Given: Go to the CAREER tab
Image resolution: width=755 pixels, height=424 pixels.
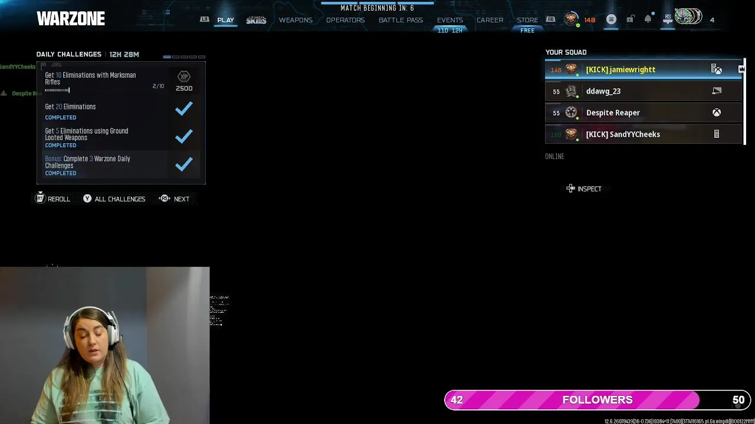Looking at the screenshot, I should pyautogui.click(x=490, y=20).
